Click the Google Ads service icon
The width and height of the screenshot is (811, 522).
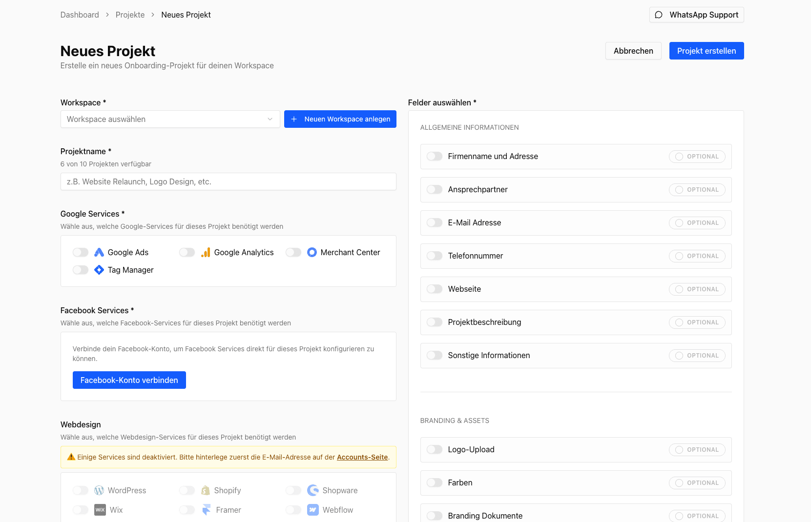click(99, 252)
